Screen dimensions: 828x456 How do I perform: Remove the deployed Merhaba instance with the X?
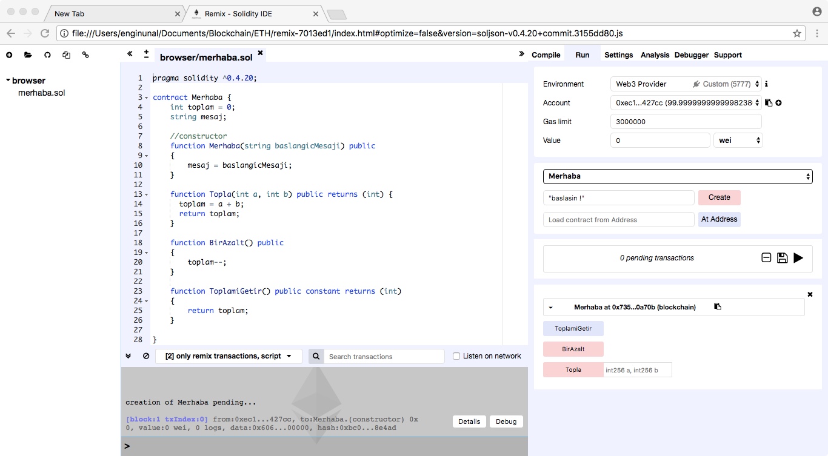[x=810, y=294]
